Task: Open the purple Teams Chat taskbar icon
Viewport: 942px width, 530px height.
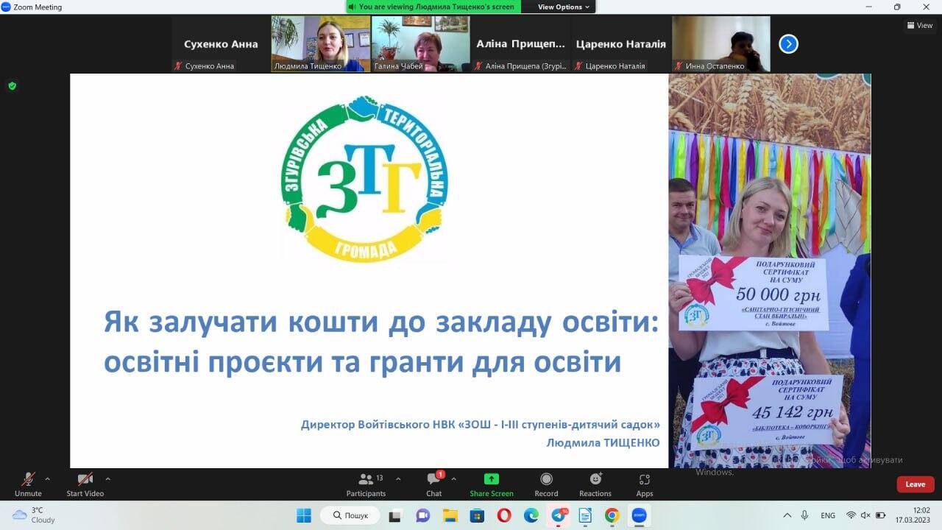Action: (422, 515)
